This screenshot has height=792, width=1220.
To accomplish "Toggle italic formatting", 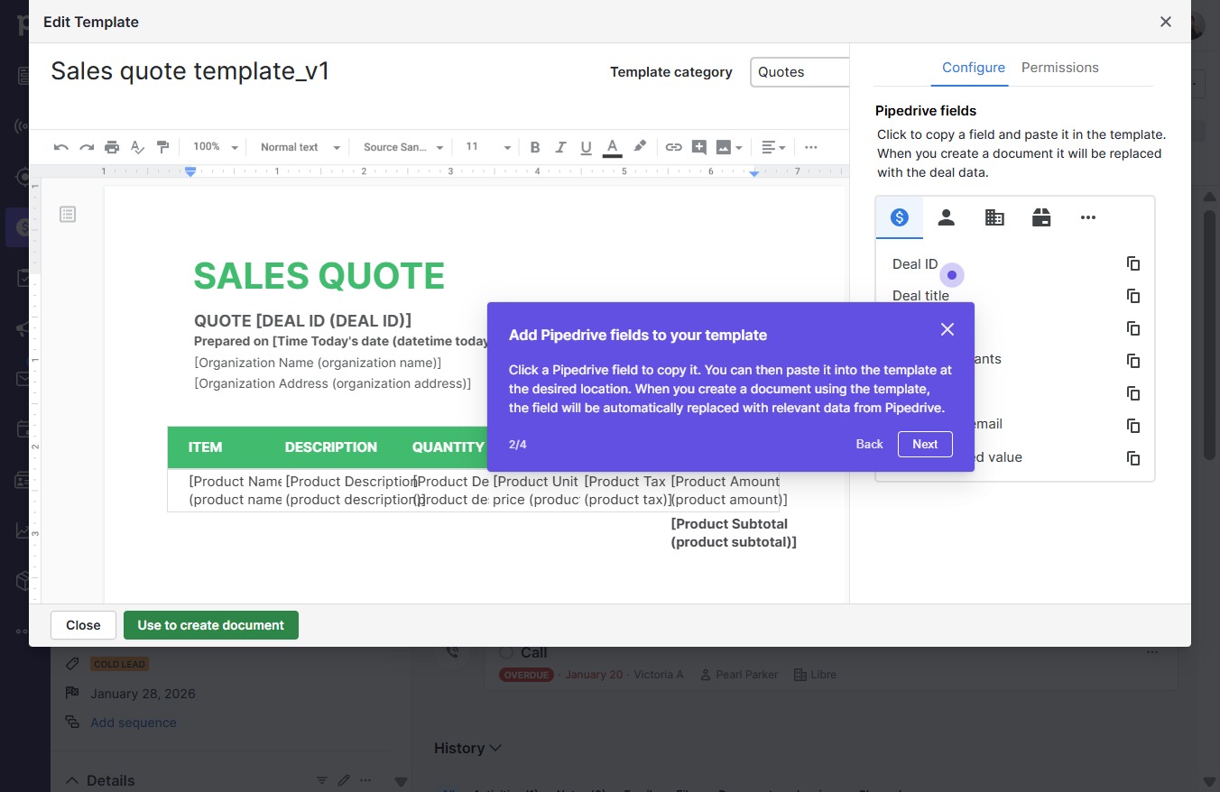I will coord(560,147).
